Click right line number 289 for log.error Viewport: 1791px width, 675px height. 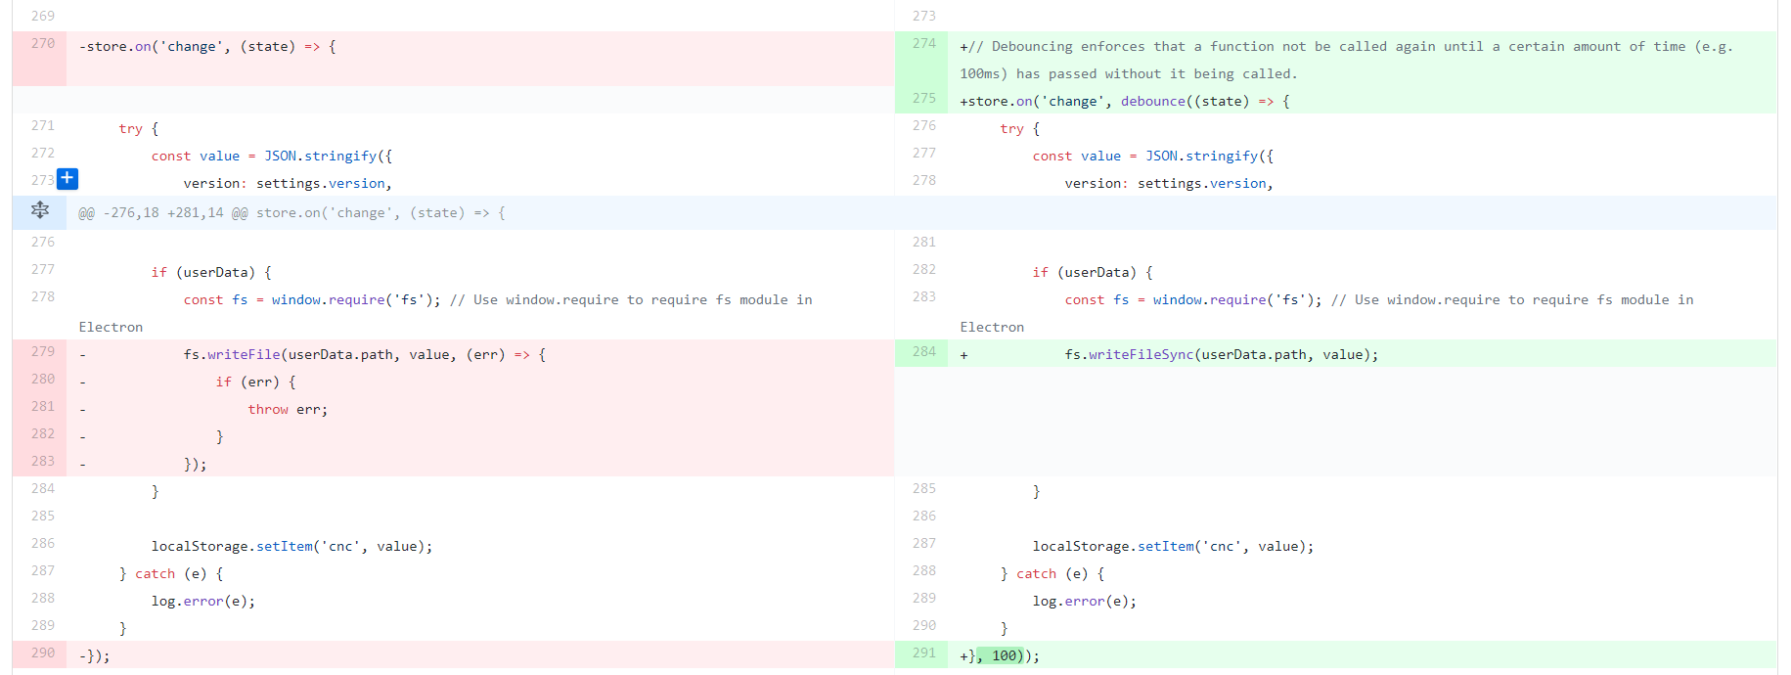tap(923, 599)
